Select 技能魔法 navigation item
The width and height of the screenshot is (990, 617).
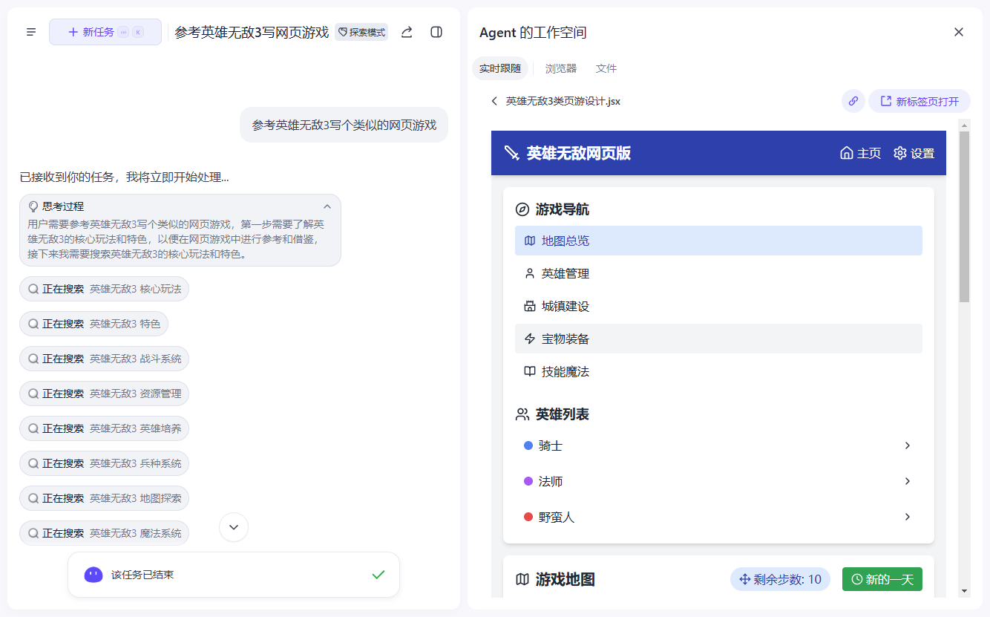pyautogui.click(x=718, y=371)
